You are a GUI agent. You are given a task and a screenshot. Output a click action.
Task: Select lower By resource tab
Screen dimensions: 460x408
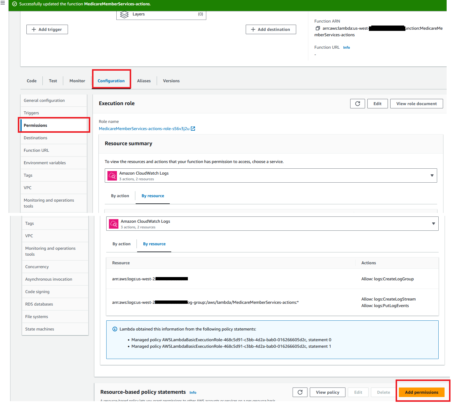pyautogui.click(x=154, y=244)
